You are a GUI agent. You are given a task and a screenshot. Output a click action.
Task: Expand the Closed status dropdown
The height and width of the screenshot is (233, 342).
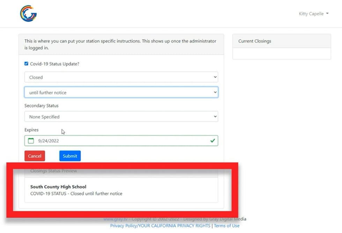tap(121, 77)
